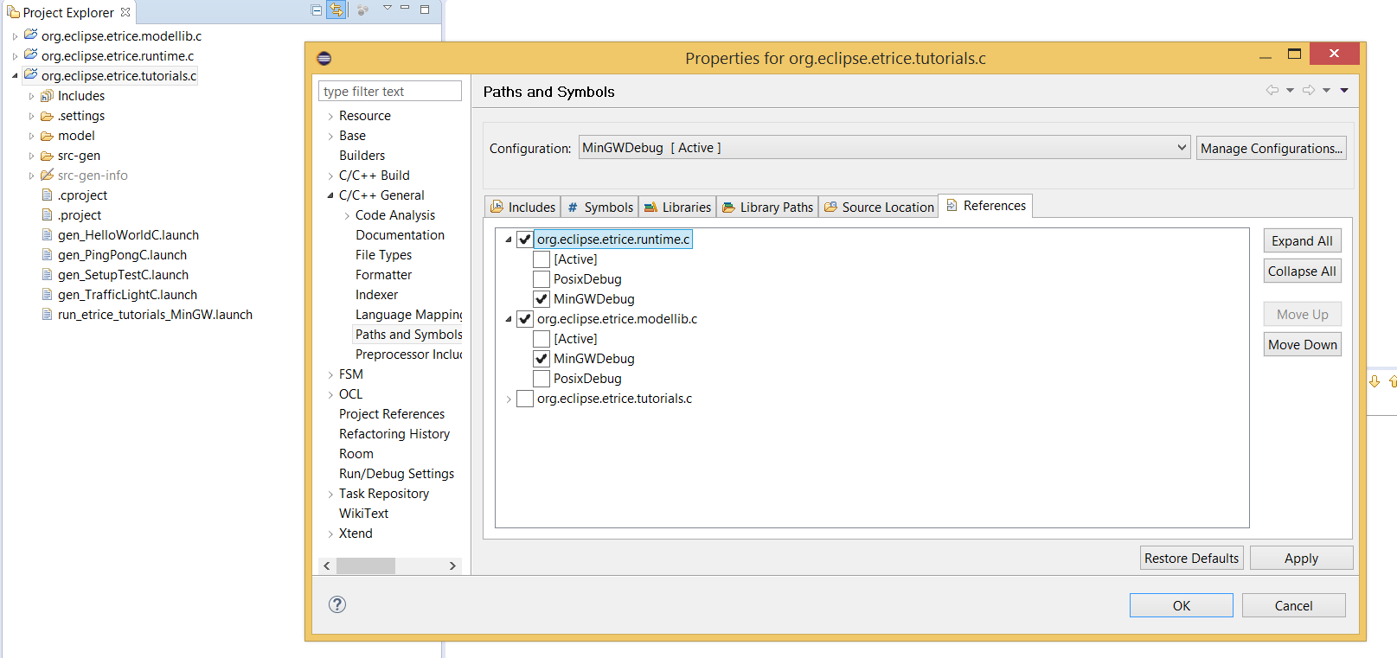Switch to the Symbols tab
Screen dimensions: 1397x658
[599, 207]
